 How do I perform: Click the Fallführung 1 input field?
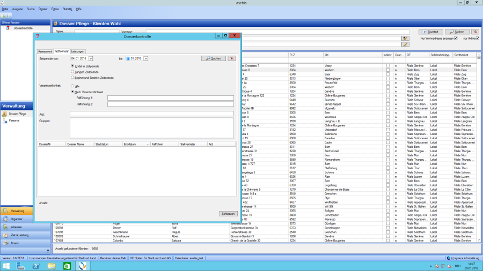click(170, 98)
